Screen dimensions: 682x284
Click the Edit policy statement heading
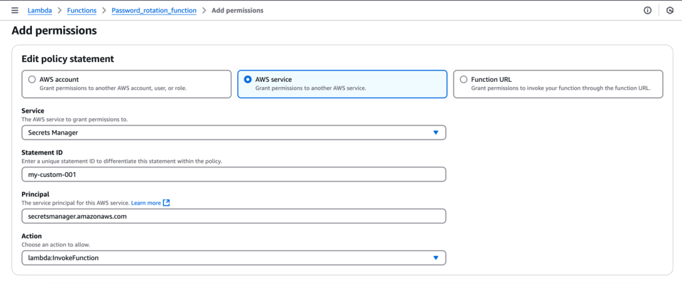point(68,59)
